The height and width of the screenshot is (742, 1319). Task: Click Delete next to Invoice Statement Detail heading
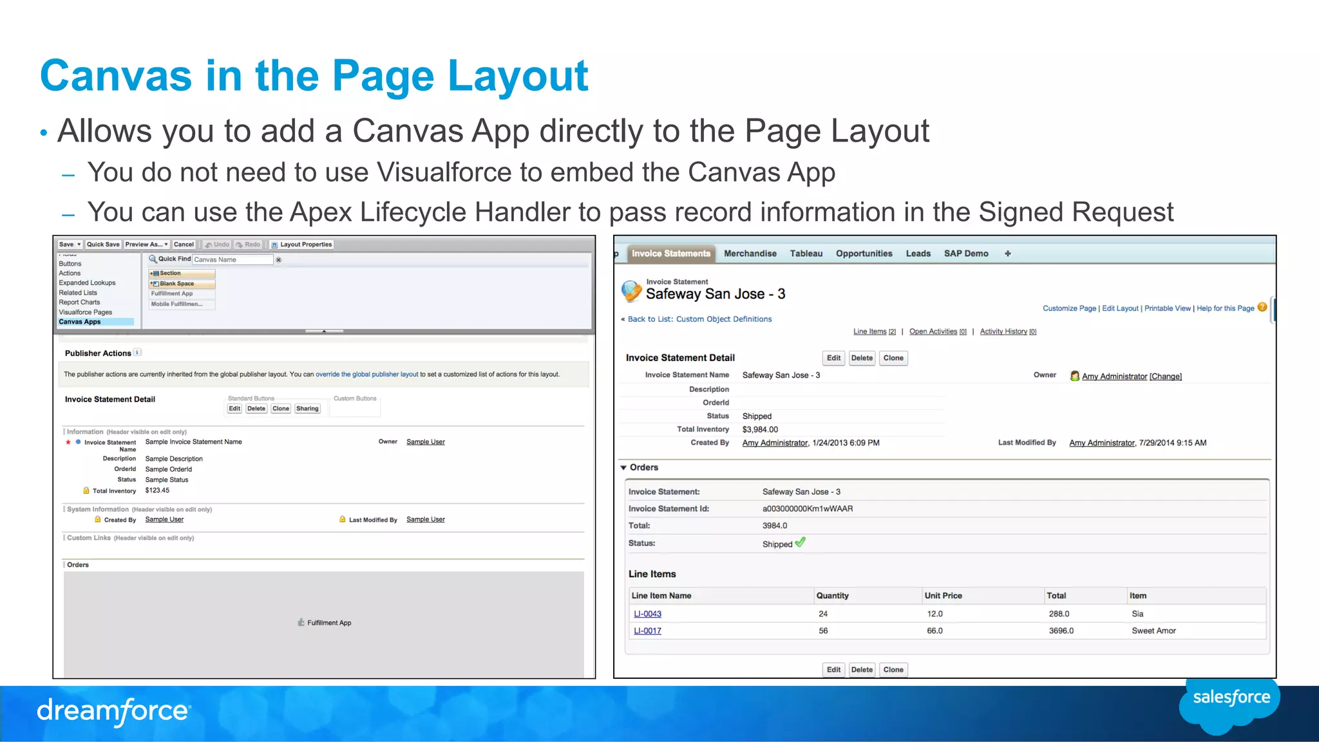(x=862, y=358)
